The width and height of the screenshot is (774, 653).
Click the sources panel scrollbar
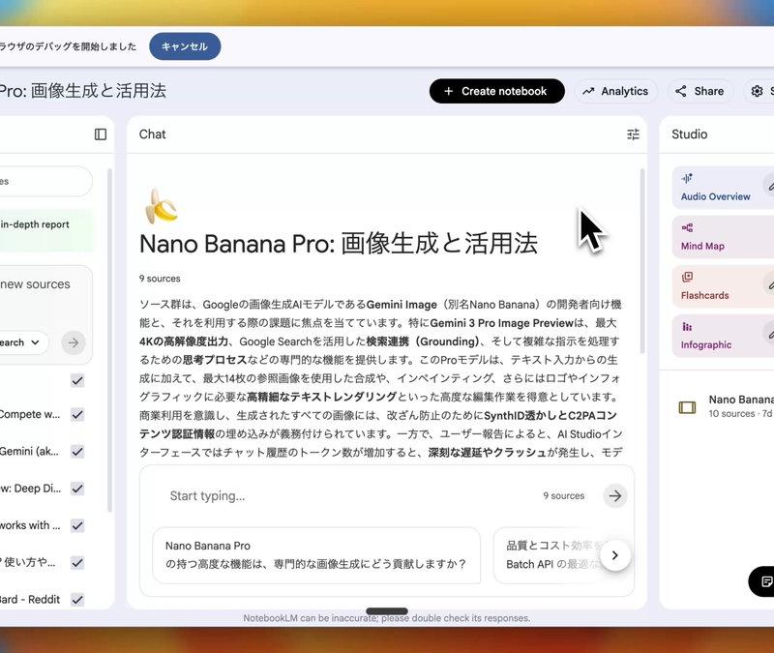[109, 341]
